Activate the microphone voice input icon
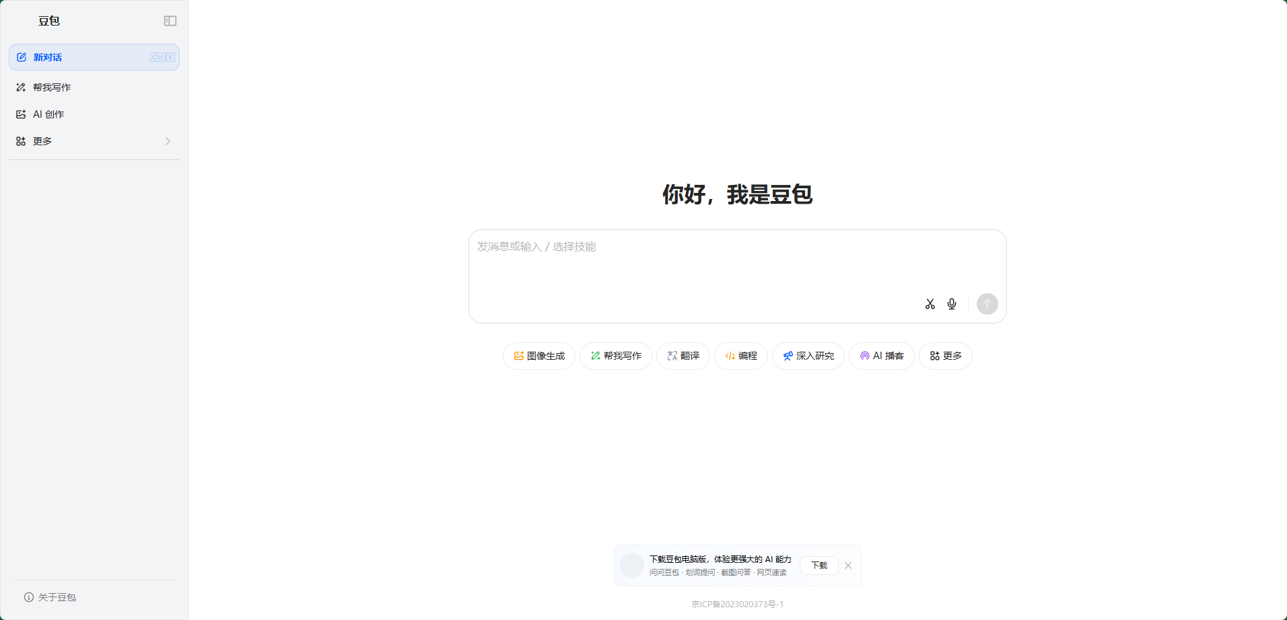Screen dimensions: 1287x620 pyautogui.click(x=952, y=304)
